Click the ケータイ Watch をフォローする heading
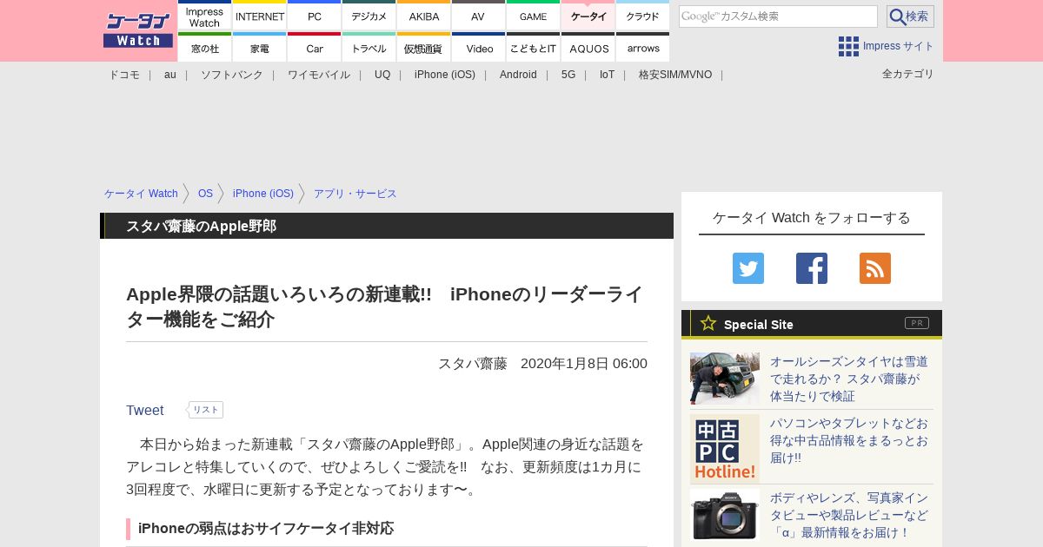The height and width of the screenshot is (547, 1043). [812, 217]
